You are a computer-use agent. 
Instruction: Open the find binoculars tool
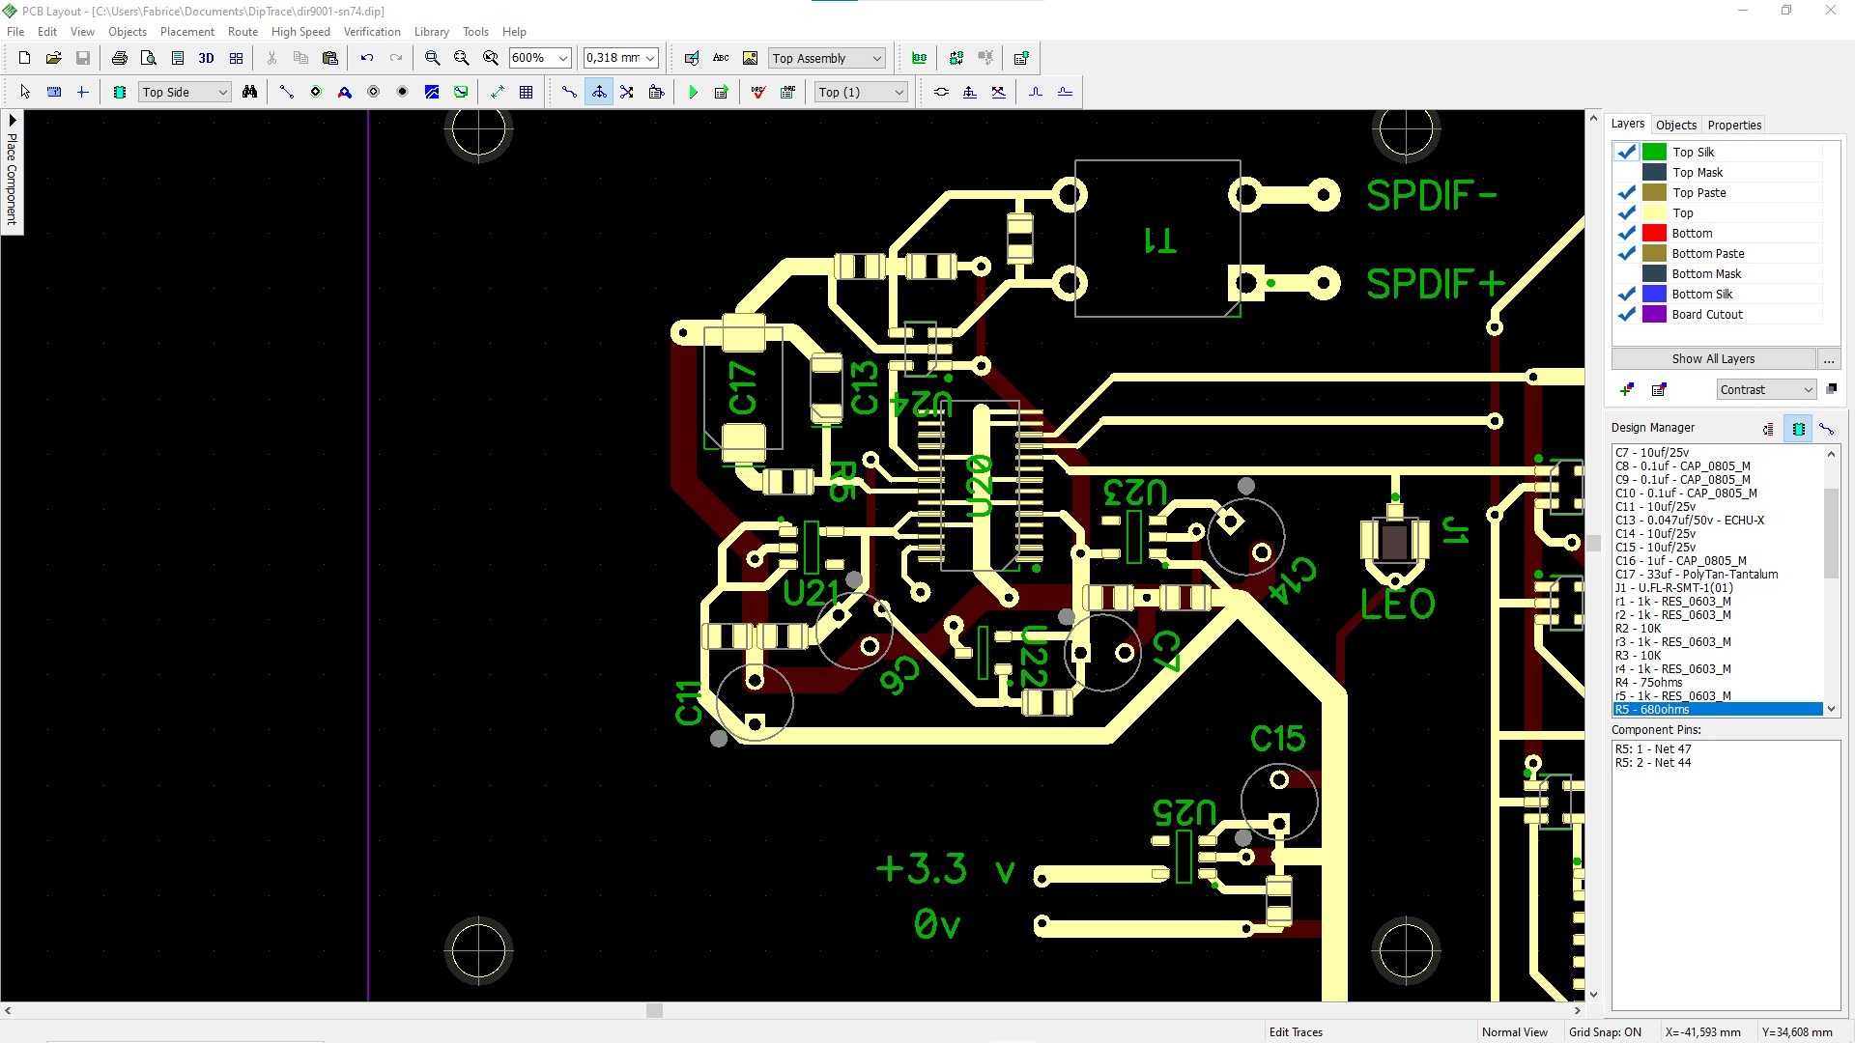[249, 92]
